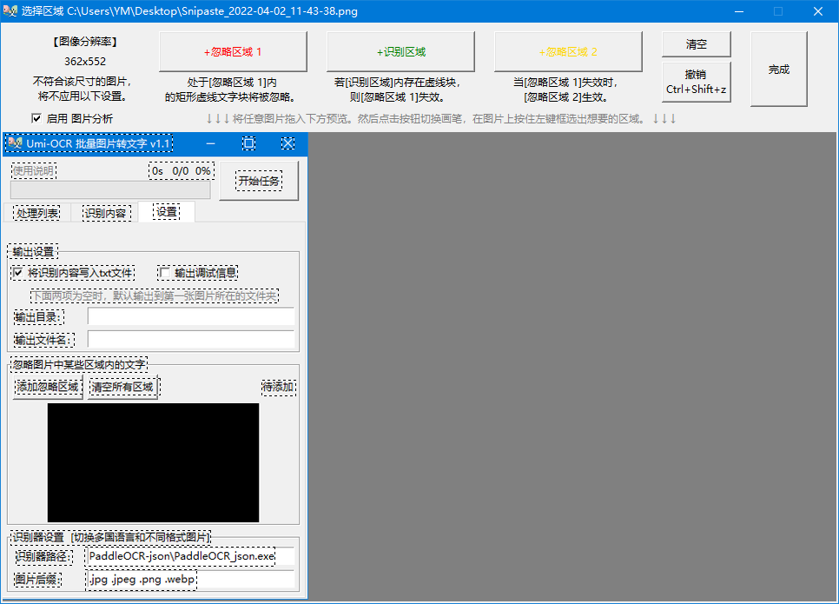Image resolution: width=839 pixels, height=604 pixels.
Task: Choose the green +识别区域 brush button
Action: click(400, 52)
